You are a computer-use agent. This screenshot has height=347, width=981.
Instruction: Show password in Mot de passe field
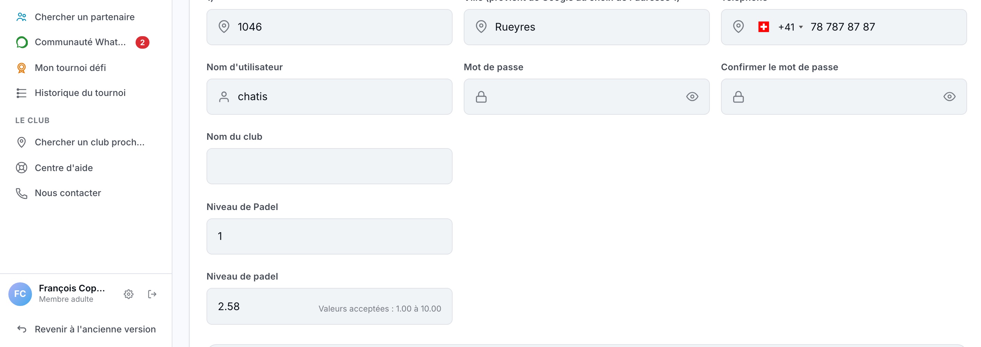pyautogui.click(x=692, y=97)
